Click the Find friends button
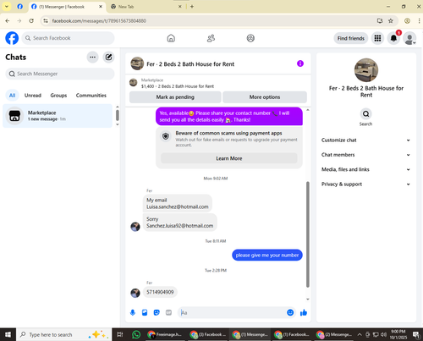 click(x=351, y=38)
